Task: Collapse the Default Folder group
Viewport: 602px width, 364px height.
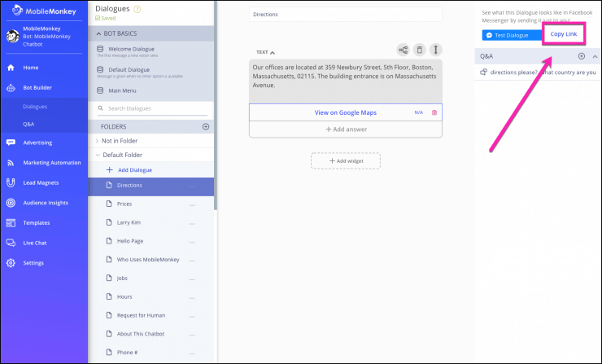Action: pyautogui.click(x=98, y=155)
